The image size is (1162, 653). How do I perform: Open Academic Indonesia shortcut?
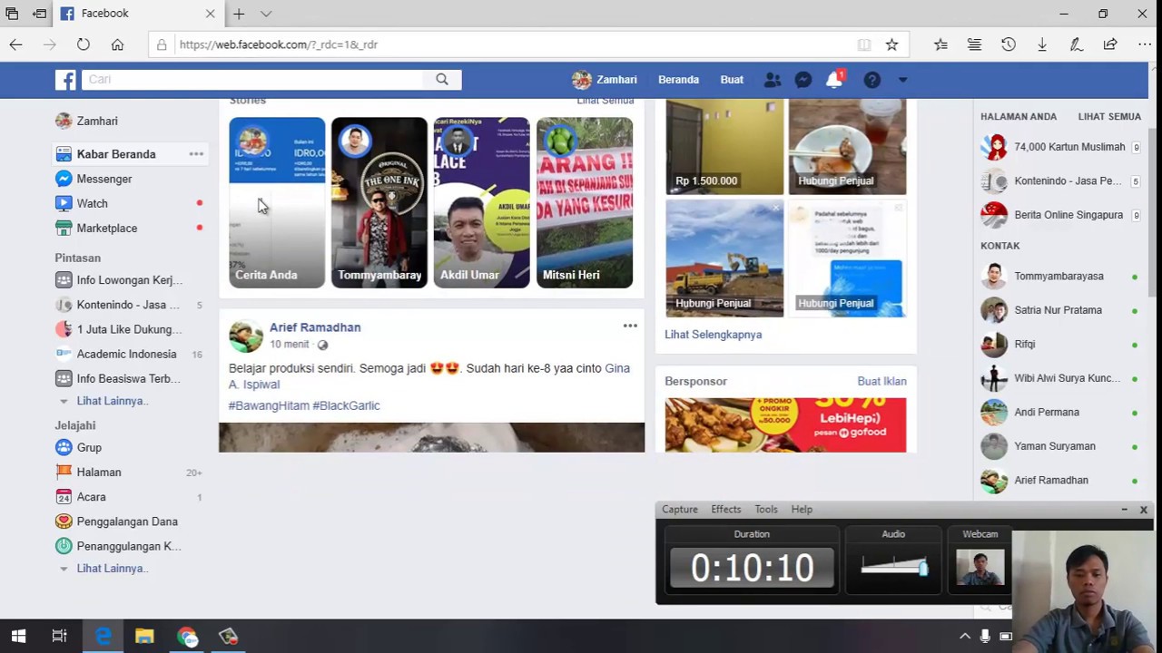(x=126, y=354)
